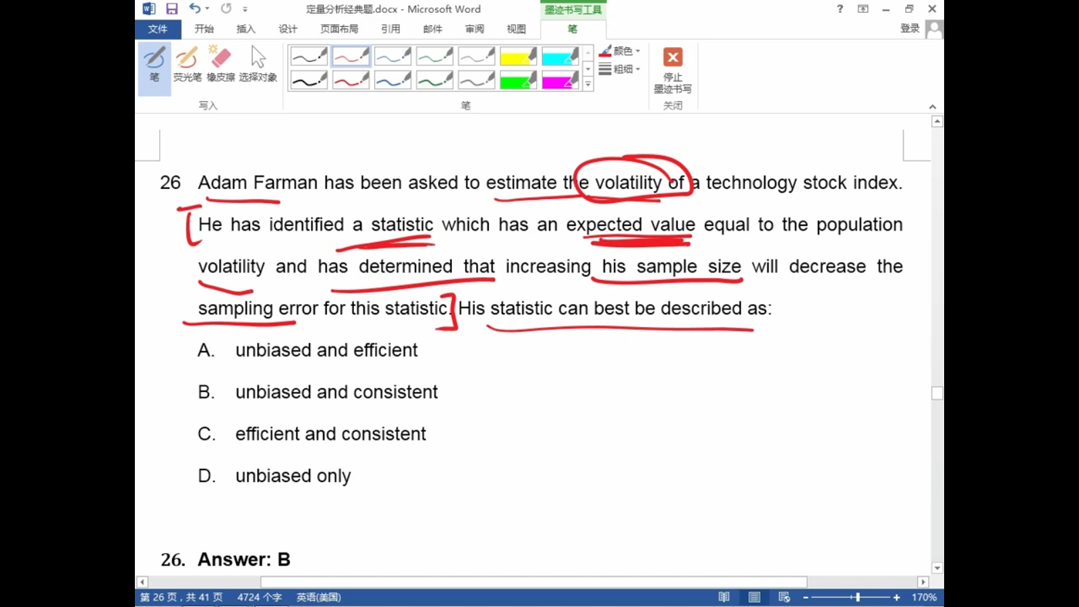This screenshot has height=607, width=1079.
Task: Switch to the Insert (插入) ribbon tab
Action: [x=245, y=29]
